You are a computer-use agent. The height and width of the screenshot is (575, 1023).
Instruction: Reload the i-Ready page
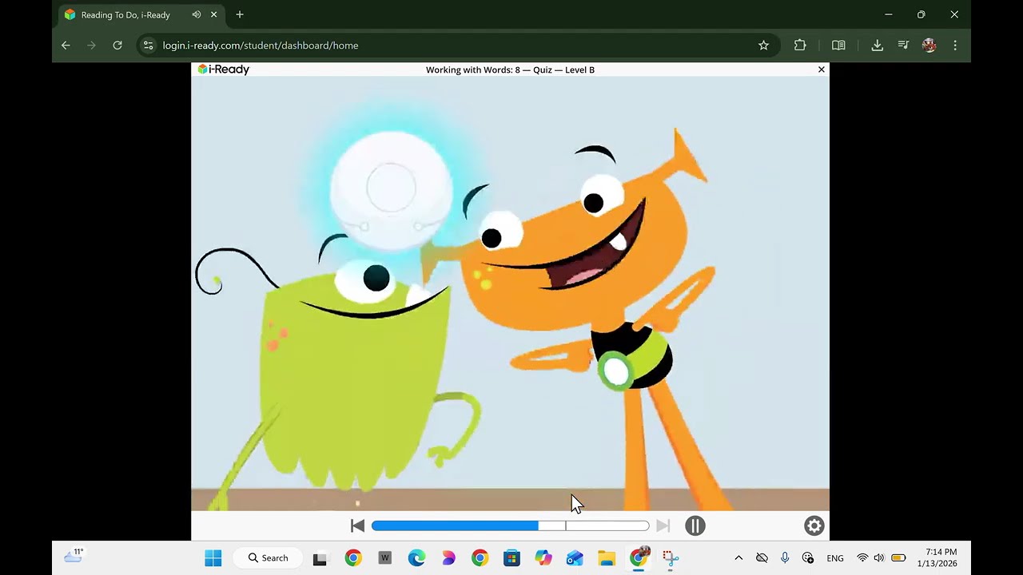click(x=117, y=46)
